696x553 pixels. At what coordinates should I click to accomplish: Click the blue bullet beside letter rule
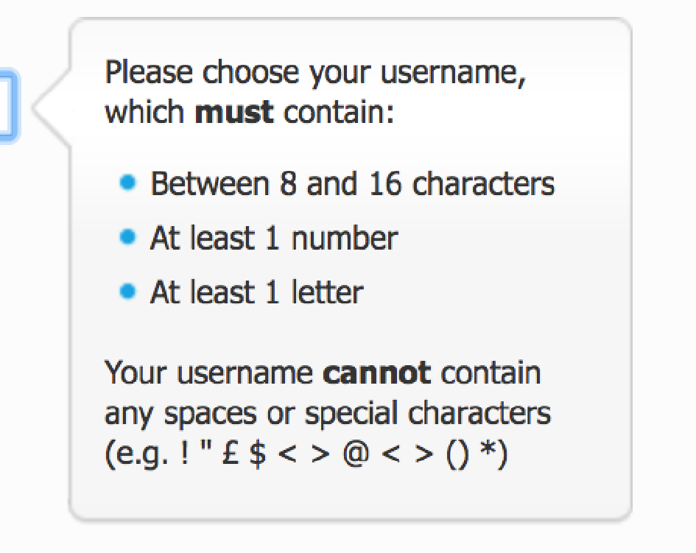128,292
